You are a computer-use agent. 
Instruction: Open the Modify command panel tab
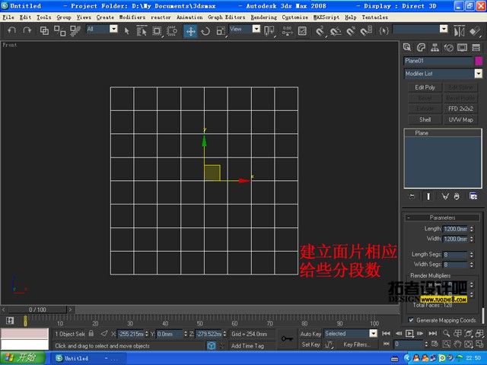coord(421,47)
